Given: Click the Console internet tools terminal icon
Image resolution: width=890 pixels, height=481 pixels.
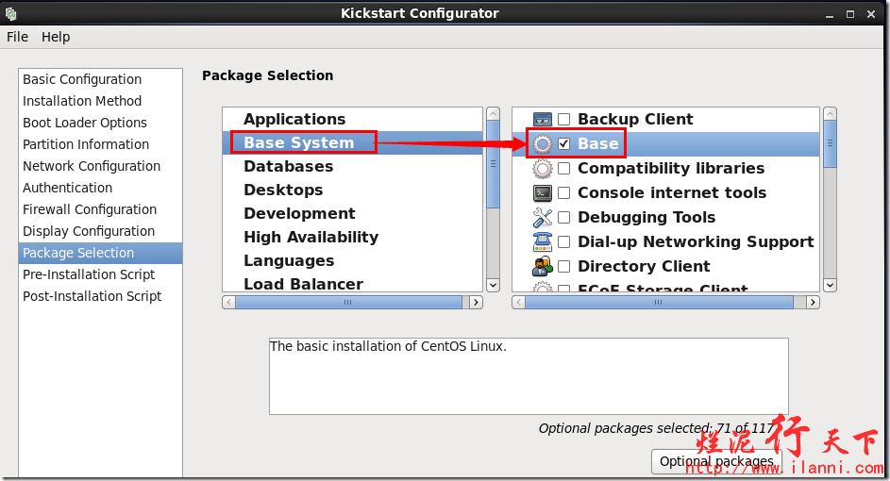Looking at the screenshot, I should (543, 193).
